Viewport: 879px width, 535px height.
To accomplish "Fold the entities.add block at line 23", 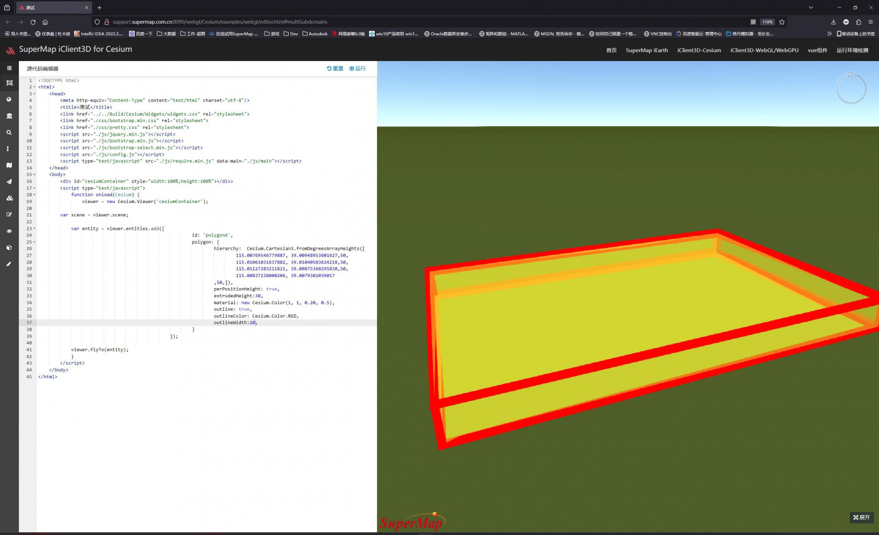I will (34, 228).
